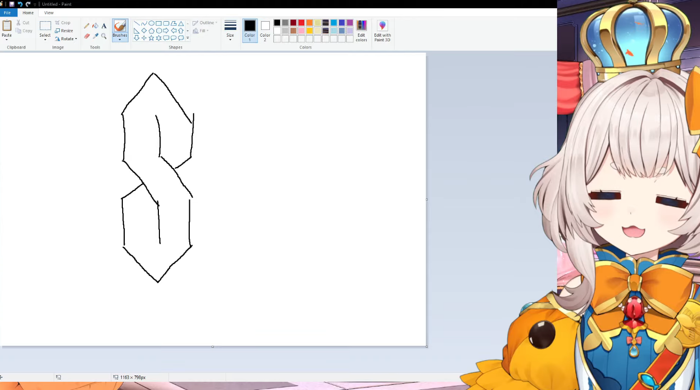Viewport: 700px width, 390px height.
Task: Select the Magnifier tool
Action: pos(104,36)
